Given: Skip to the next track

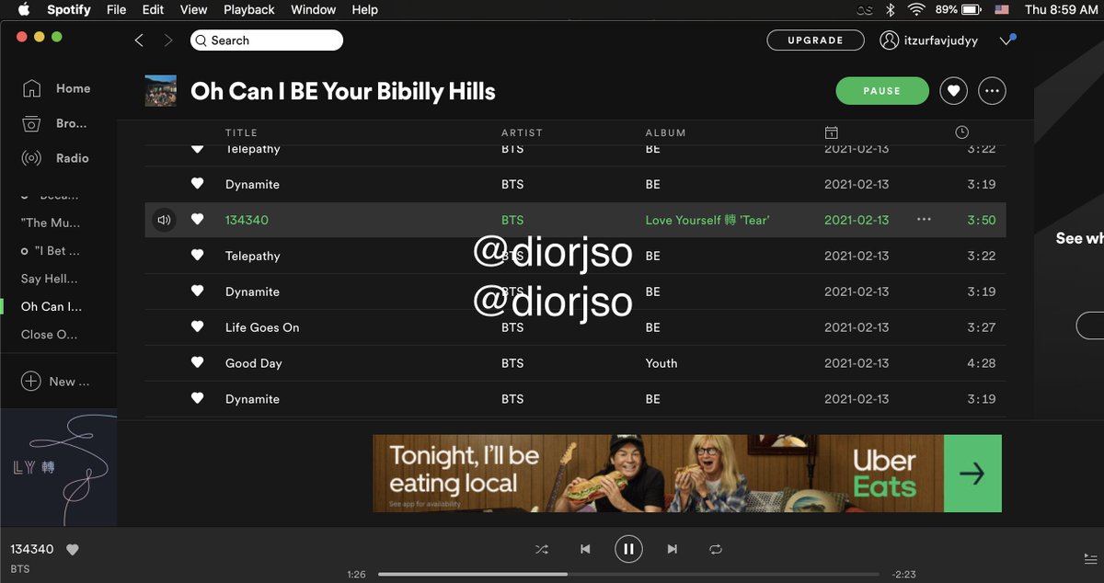Looking at the screenshot, I should pyautogui.click(x=673, y=549).
